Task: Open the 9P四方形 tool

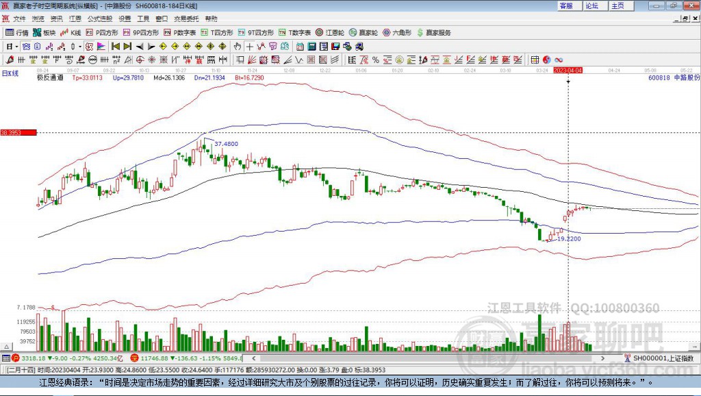Action: (141, 33)
